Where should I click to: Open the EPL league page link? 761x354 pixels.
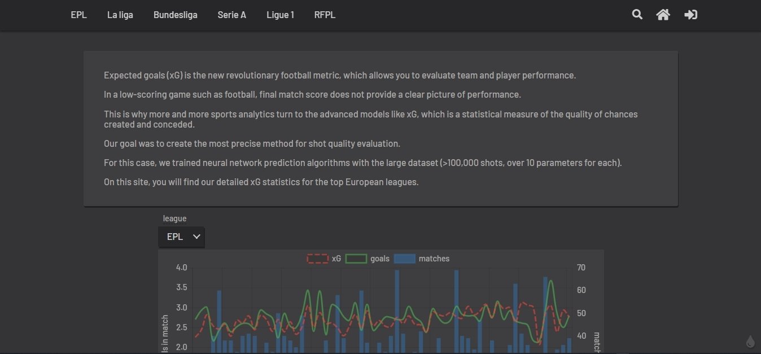[78, 15]
